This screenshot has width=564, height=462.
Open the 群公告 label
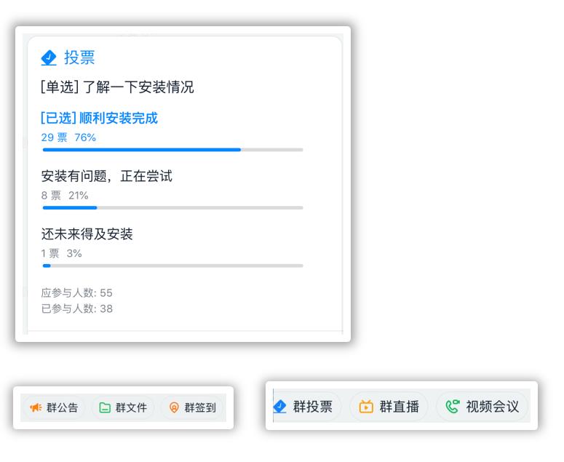[x=63, y=407]
